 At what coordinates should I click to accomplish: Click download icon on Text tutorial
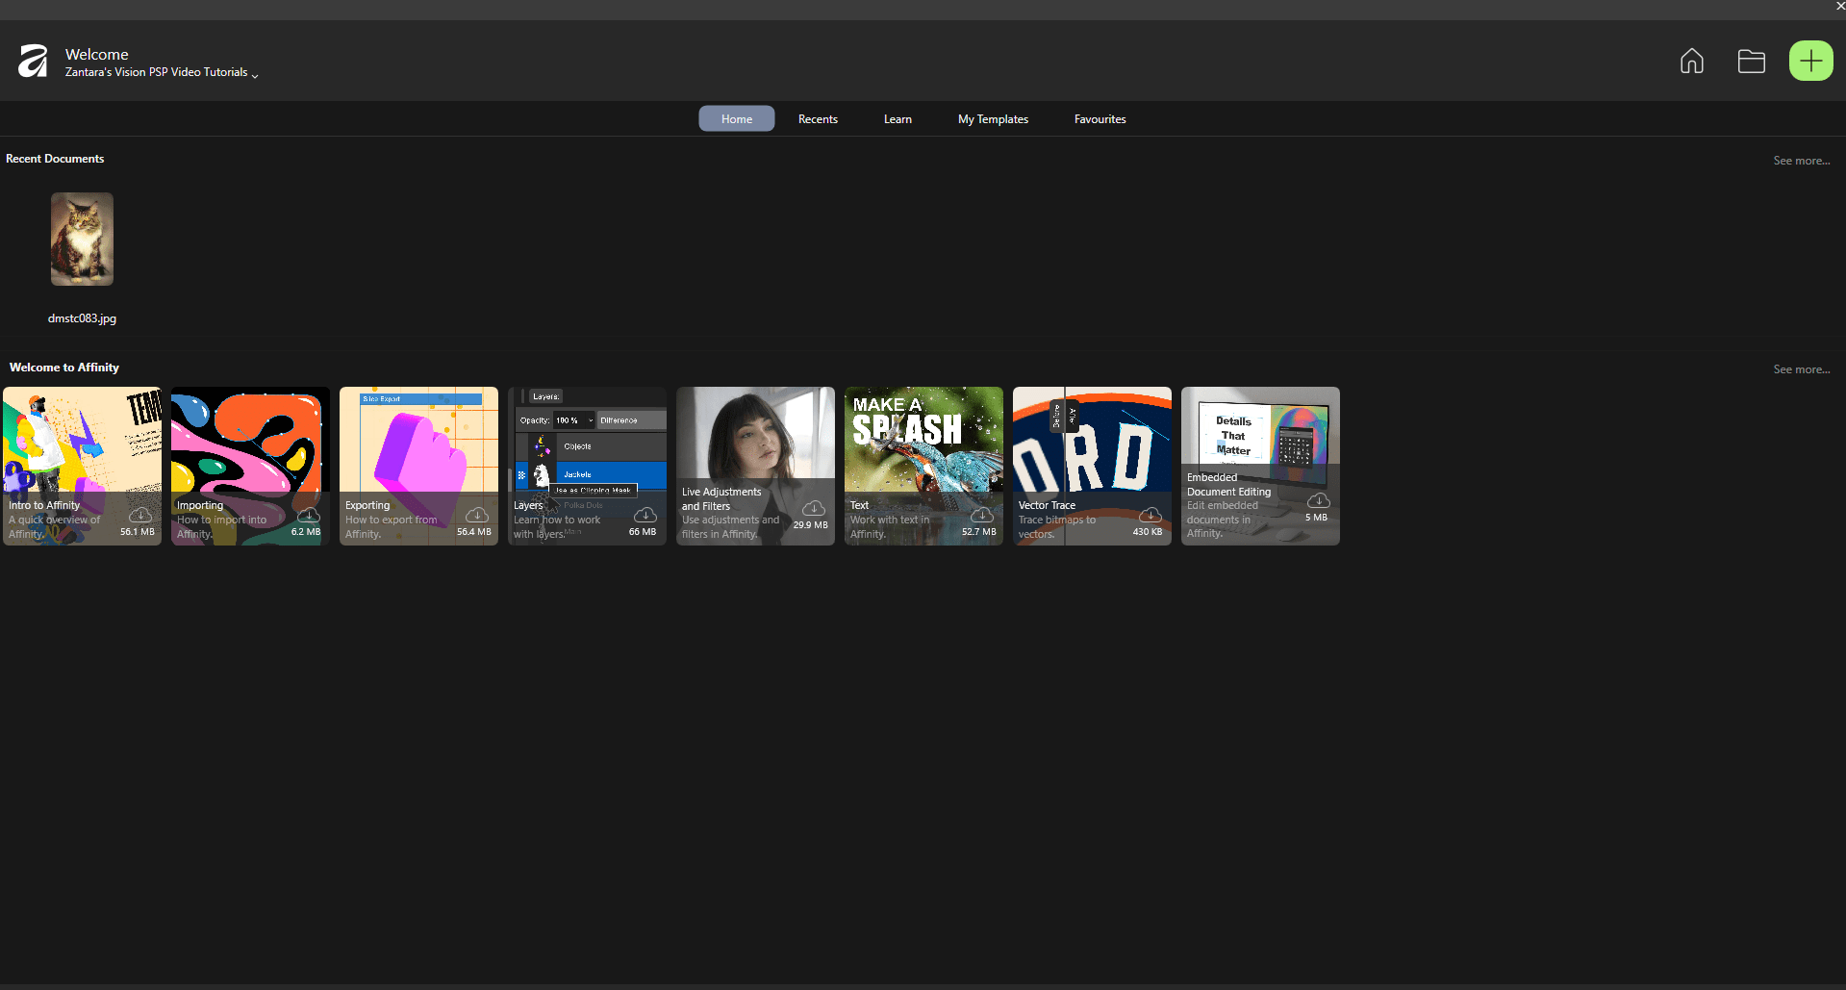(982, 516)
